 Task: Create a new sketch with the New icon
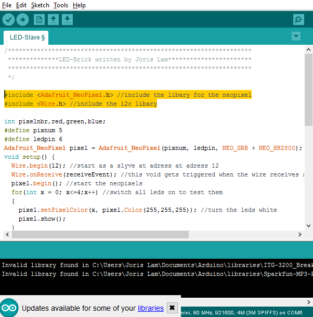click(x=39, y=20)
